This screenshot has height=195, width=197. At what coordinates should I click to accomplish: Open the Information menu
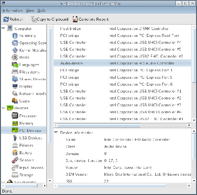[12, 10]
